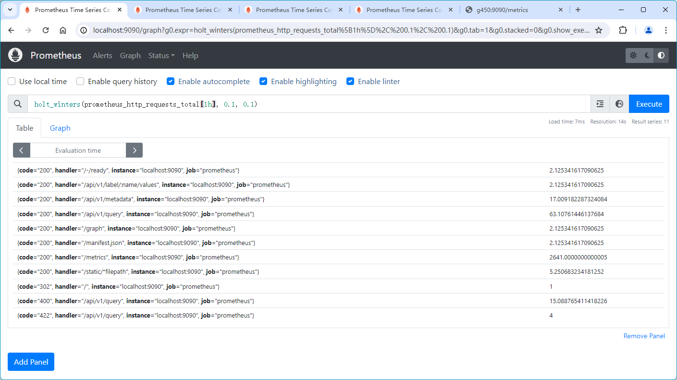Image resolution: width=677 pixels, height=380 pixels.
Task: Go back in browser history
Action: (x=12, y=30)
